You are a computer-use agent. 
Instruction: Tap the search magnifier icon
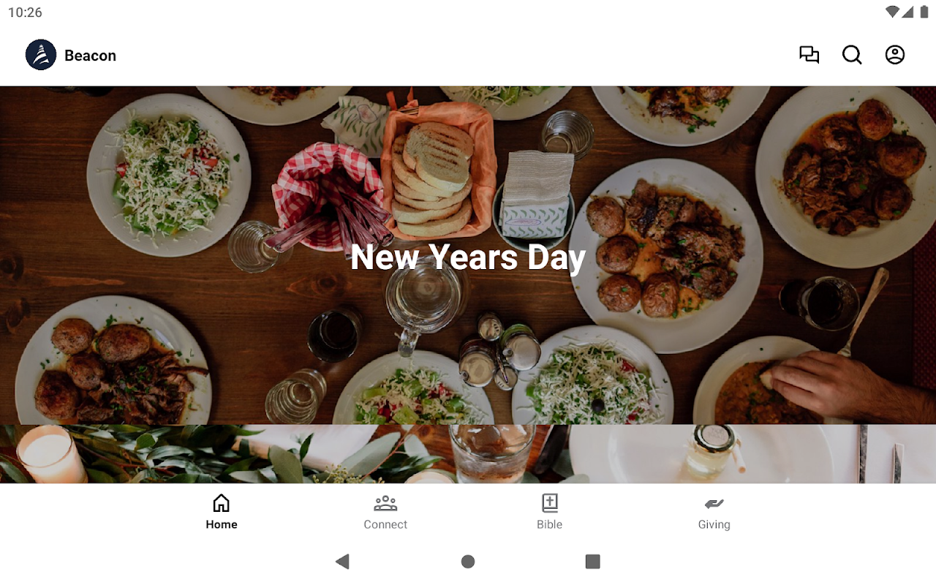(x=852, y=55)
